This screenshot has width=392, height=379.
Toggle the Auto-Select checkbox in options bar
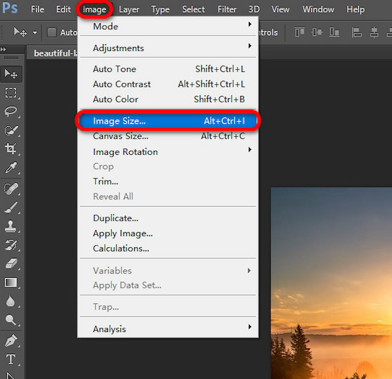[51, 32]
